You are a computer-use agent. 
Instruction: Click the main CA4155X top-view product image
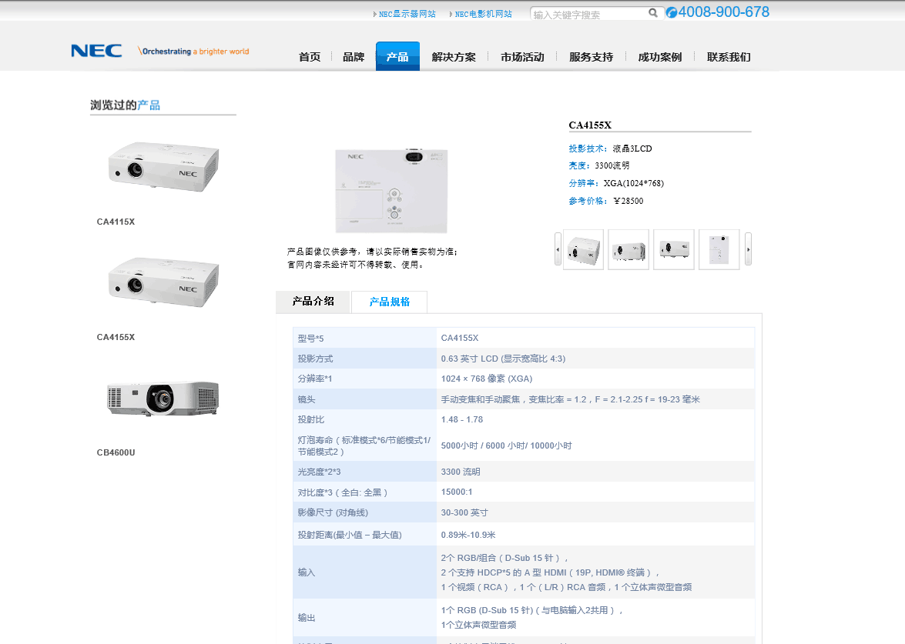(391, 190)
